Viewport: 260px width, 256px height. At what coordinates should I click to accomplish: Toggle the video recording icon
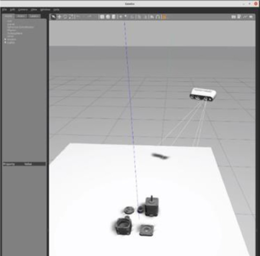251,17
